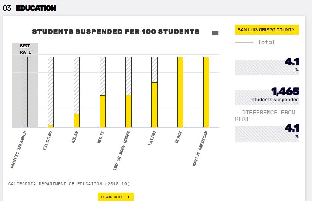Click the Total label

click(267, 42)
